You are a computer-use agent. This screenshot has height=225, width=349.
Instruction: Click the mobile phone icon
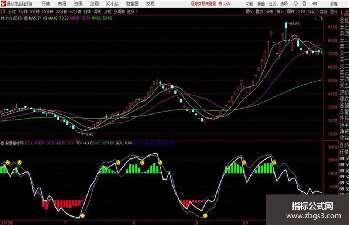(304, 4)
